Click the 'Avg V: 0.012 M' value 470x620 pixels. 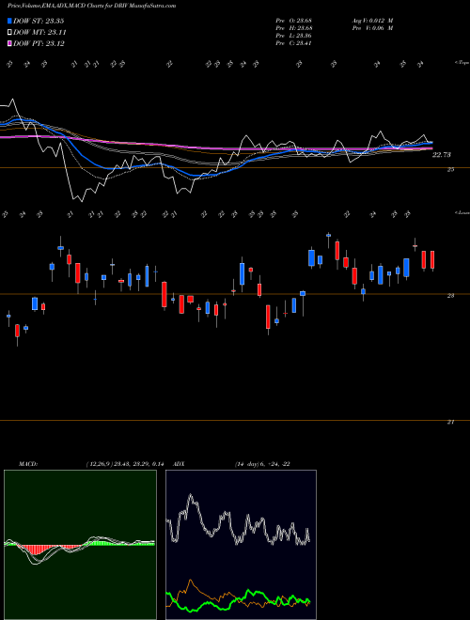[x=372, y=21]
